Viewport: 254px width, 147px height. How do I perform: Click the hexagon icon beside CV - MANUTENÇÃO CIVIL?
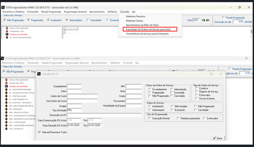coord(6,99)
